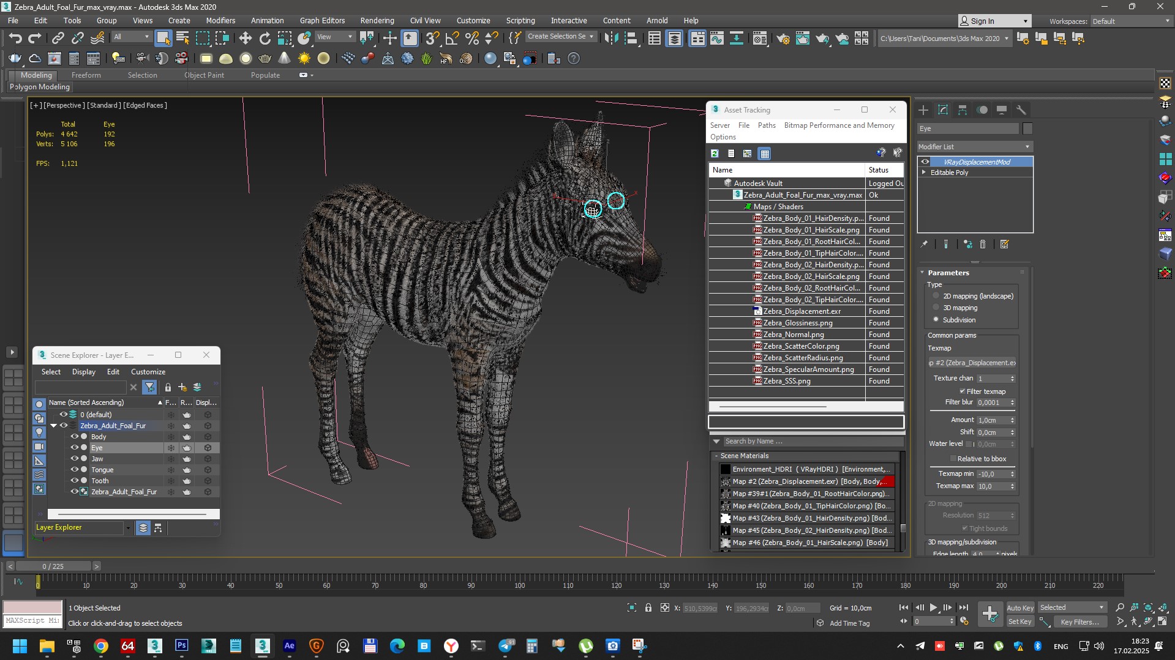Image resolution: width=1175 pixels, height=660 pixels.
Task: Open the Display panel tab
Action: (1002, 110)
